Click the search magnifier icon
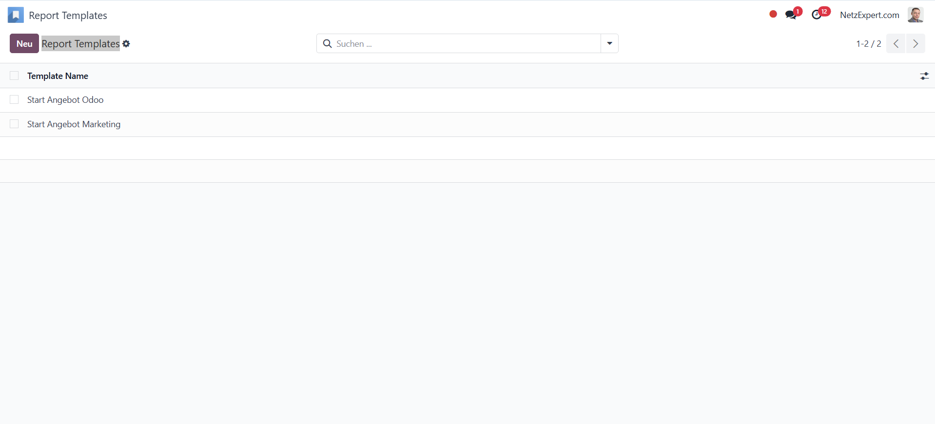This screenshot has height=424, width=935. [328, 44]
